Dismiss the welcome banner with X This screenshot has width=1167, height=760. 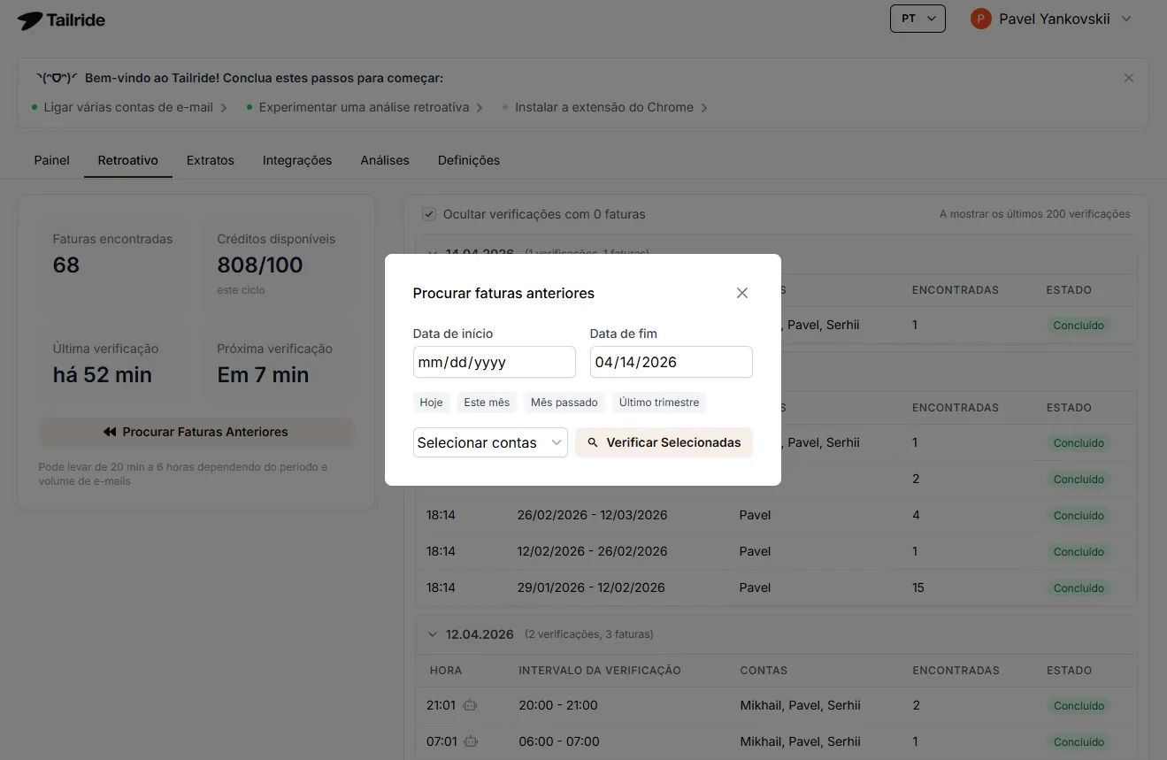tap(1128, 78)
